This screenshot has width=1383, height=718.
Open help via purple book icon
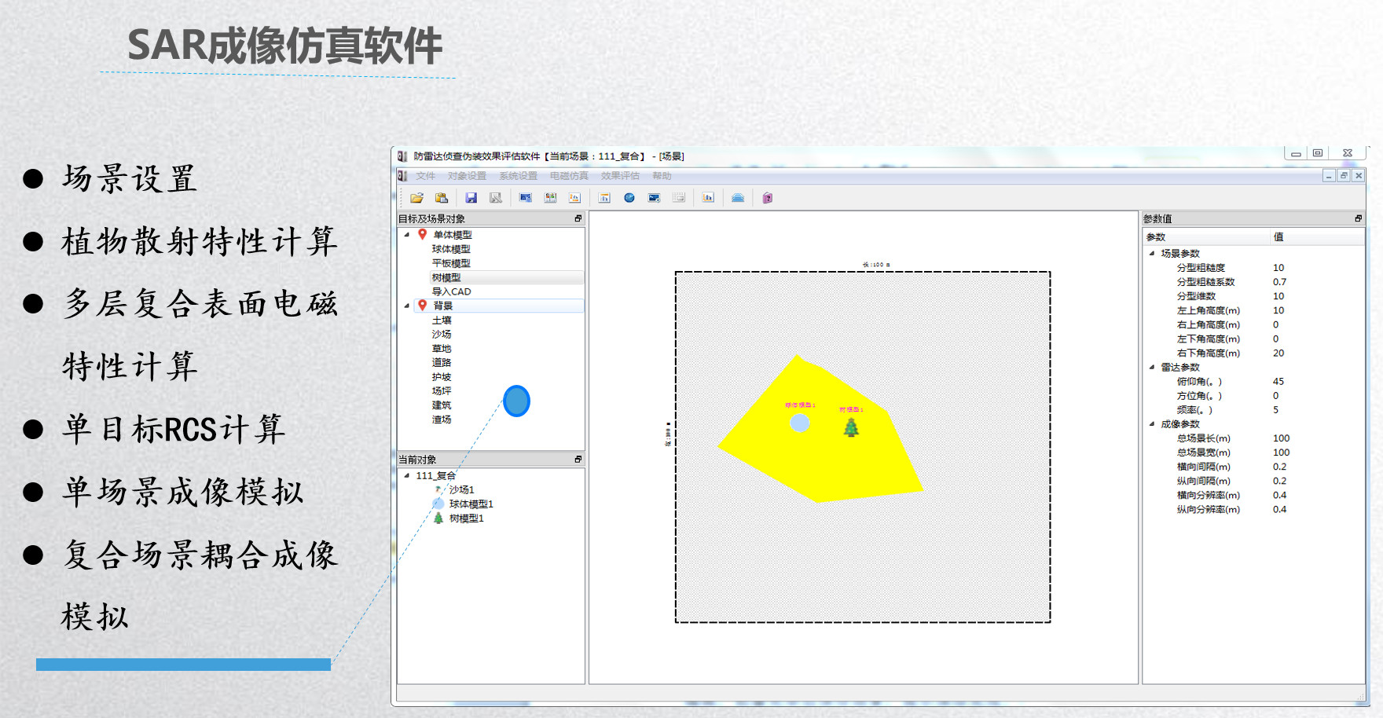coord(768,198)
